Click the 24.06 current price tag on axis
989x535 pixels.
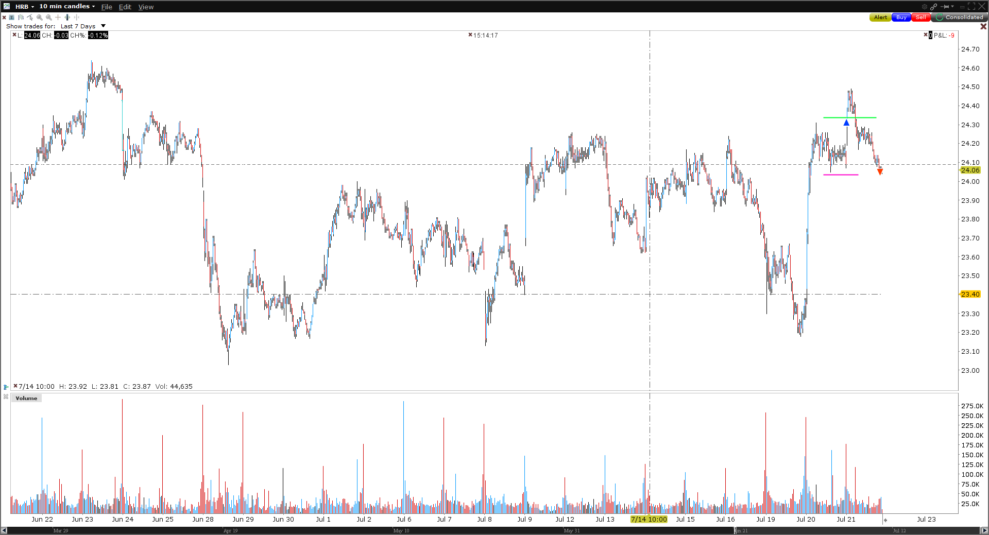coord(970,170)
